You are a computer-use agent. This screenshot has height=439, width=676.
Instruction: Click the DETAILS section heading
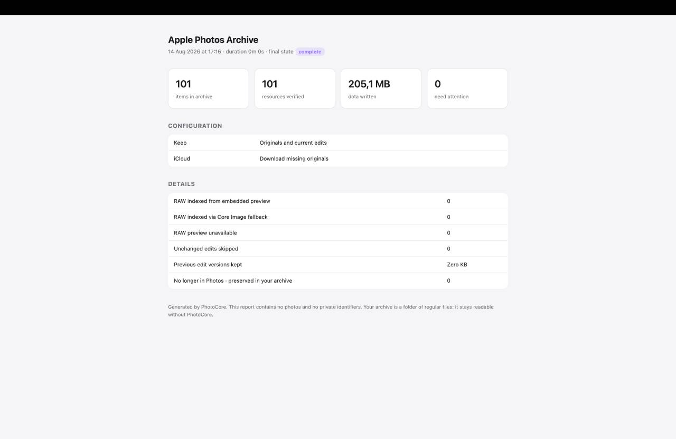pyautogui.click(x=182, y=184)
